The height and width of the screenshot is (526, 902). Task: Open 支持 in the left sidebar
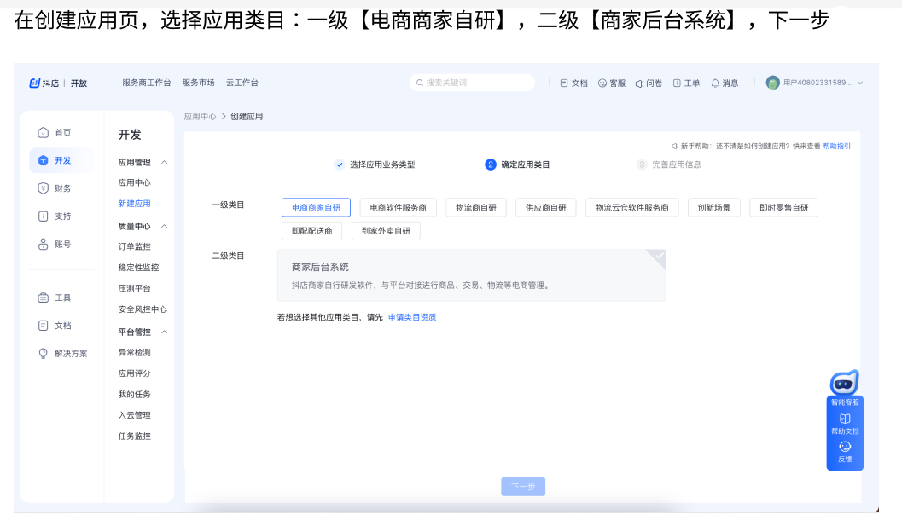(x=55, y=217)
